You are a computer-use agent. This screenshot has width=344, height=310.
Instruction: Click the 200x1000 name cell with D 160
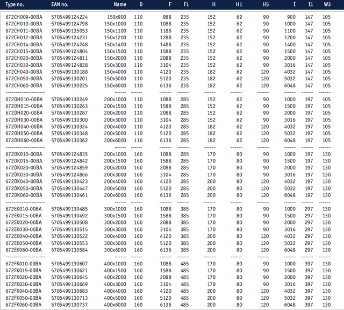[x=115, y=154]
